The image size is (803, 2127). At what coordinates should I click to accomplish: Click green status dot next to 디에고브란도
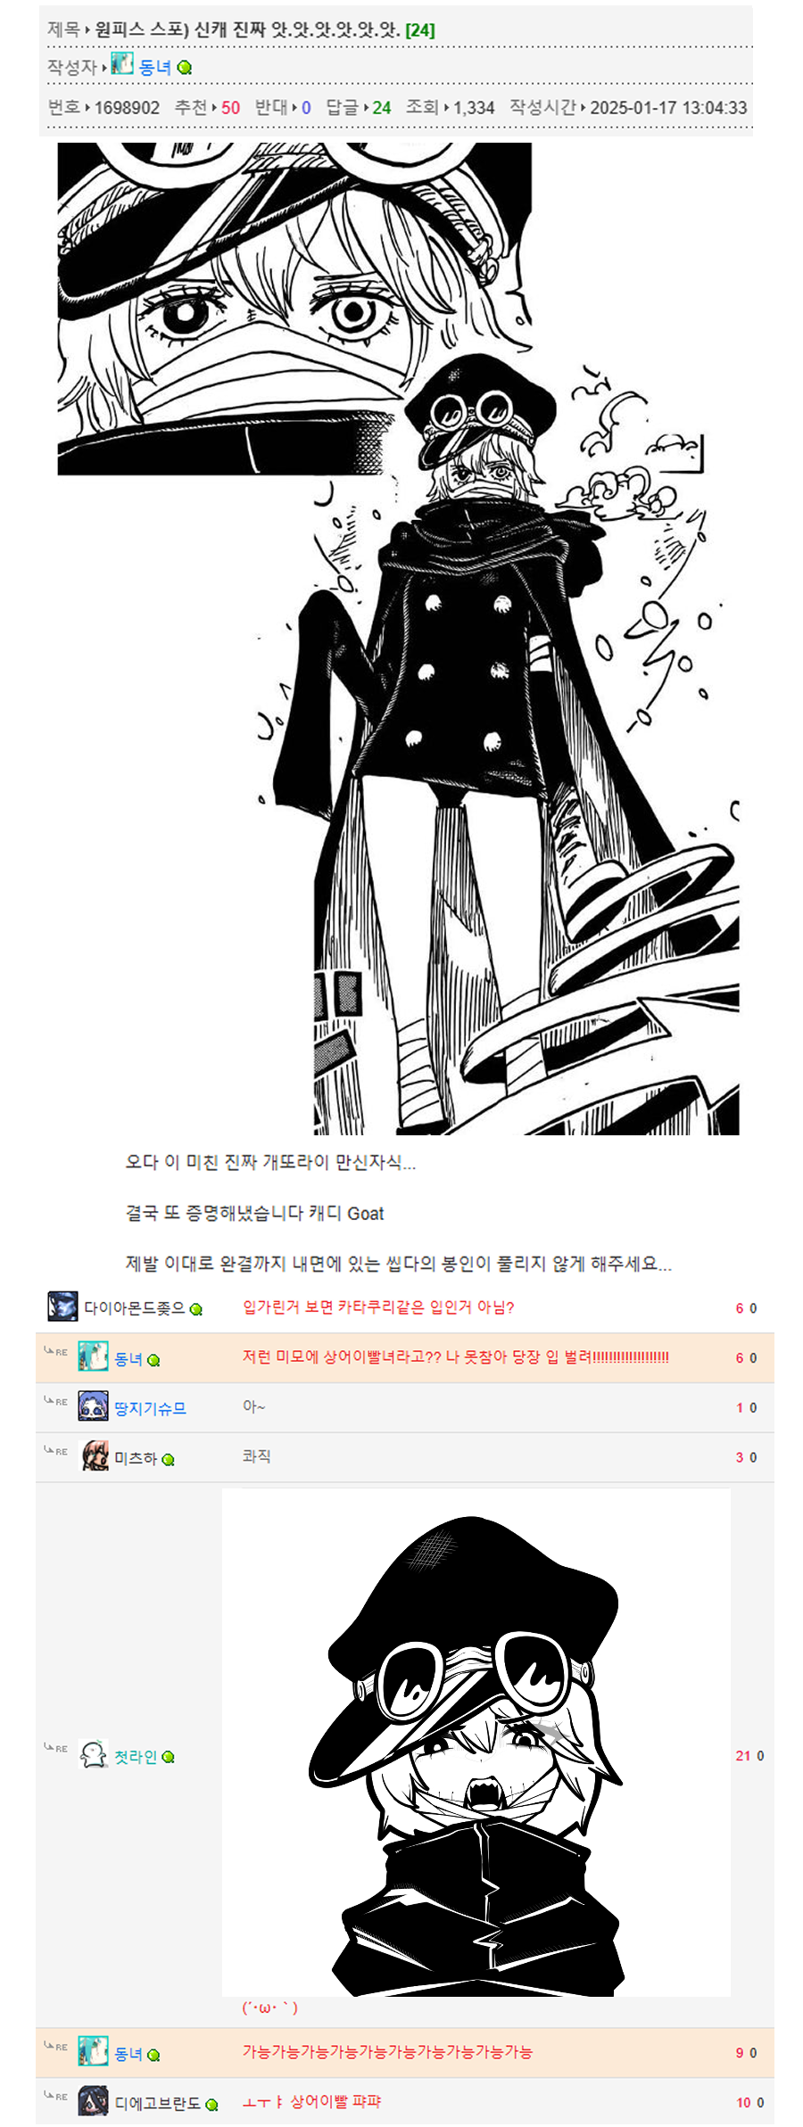click(211, 2104)
